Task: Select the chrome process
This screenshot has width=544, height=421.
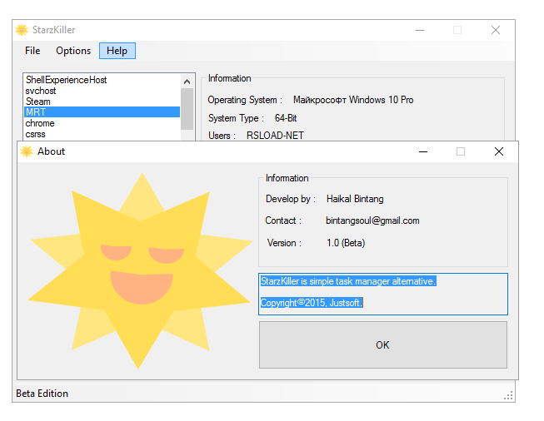Action: pos(102,123)
